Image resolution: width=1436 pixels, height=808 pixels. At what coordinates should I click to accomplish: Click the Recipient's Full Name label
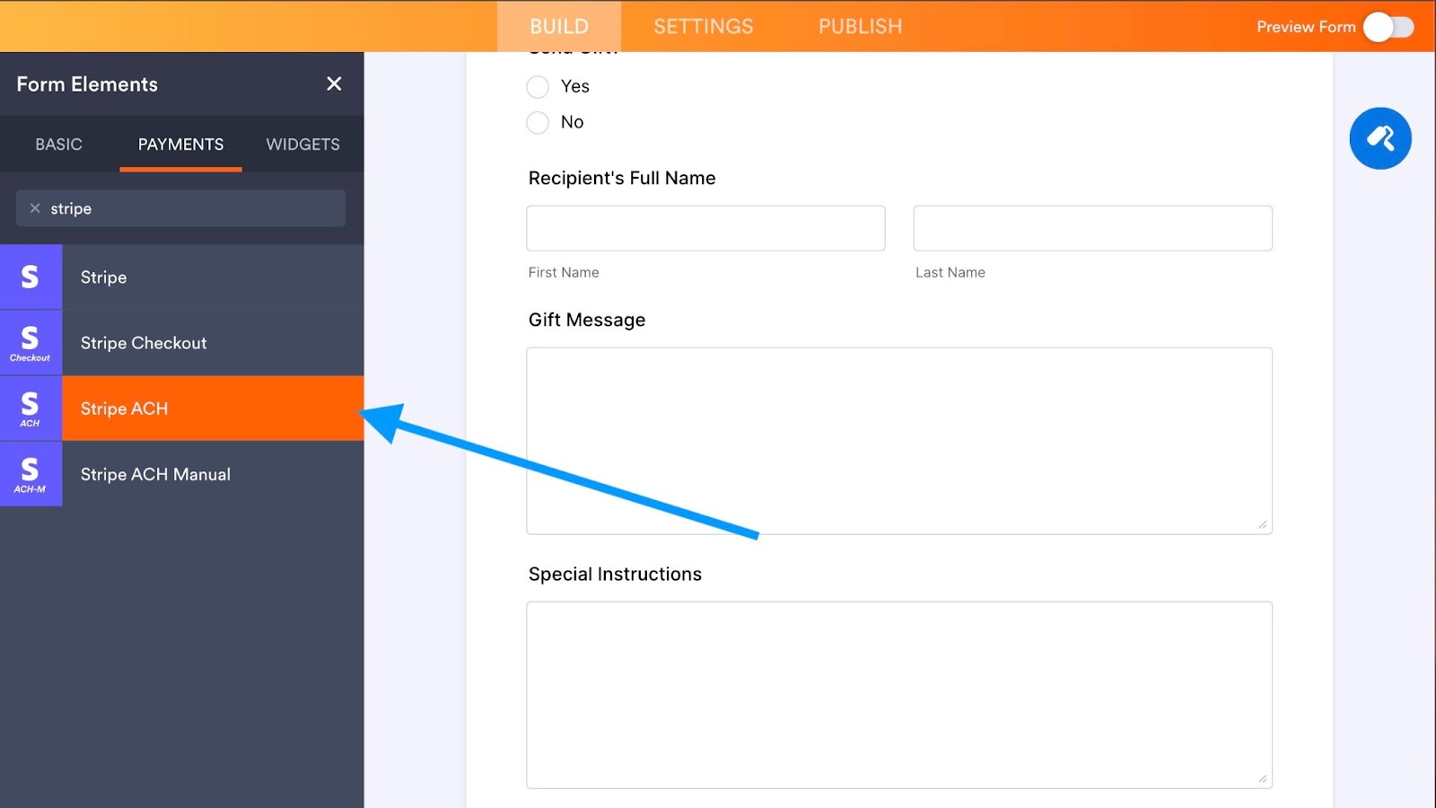[x=622, y=178]
